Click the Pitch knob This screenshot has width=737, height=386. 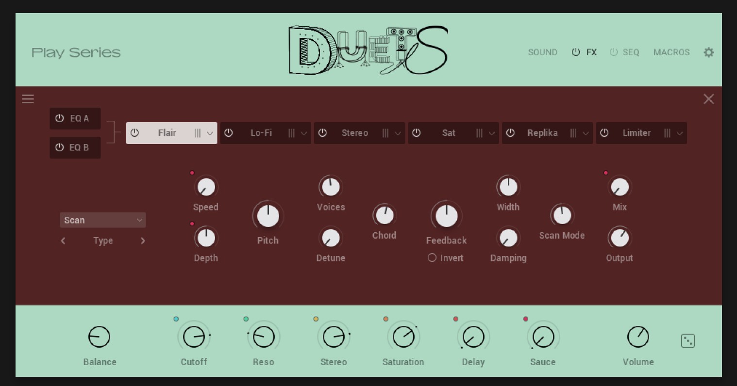(268, 216)
